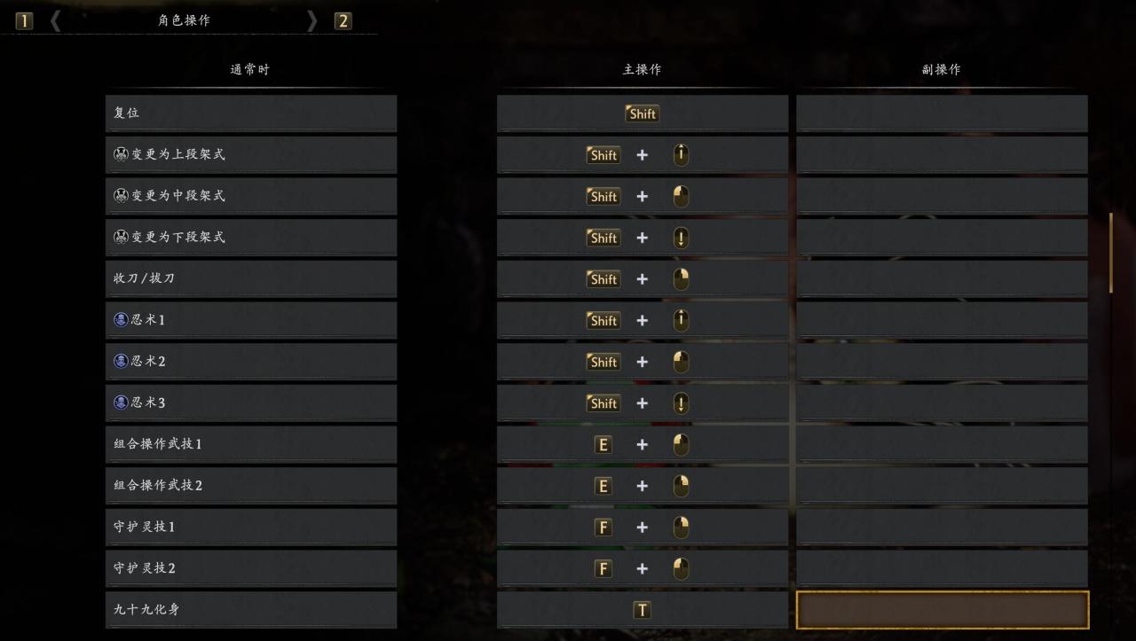Click the mouse icon for 变更为上段架式
Screen dimensions: 1136x641
tap(681, 155)
